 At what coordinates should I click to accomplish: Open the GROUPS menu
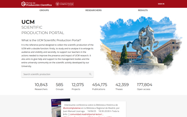44,10
